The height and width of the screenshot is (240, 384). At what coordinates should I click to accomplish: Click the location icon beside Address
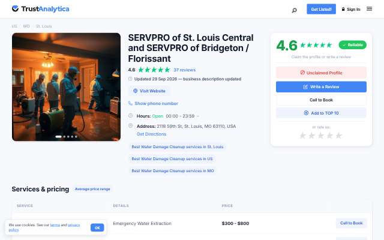[131, 125]
